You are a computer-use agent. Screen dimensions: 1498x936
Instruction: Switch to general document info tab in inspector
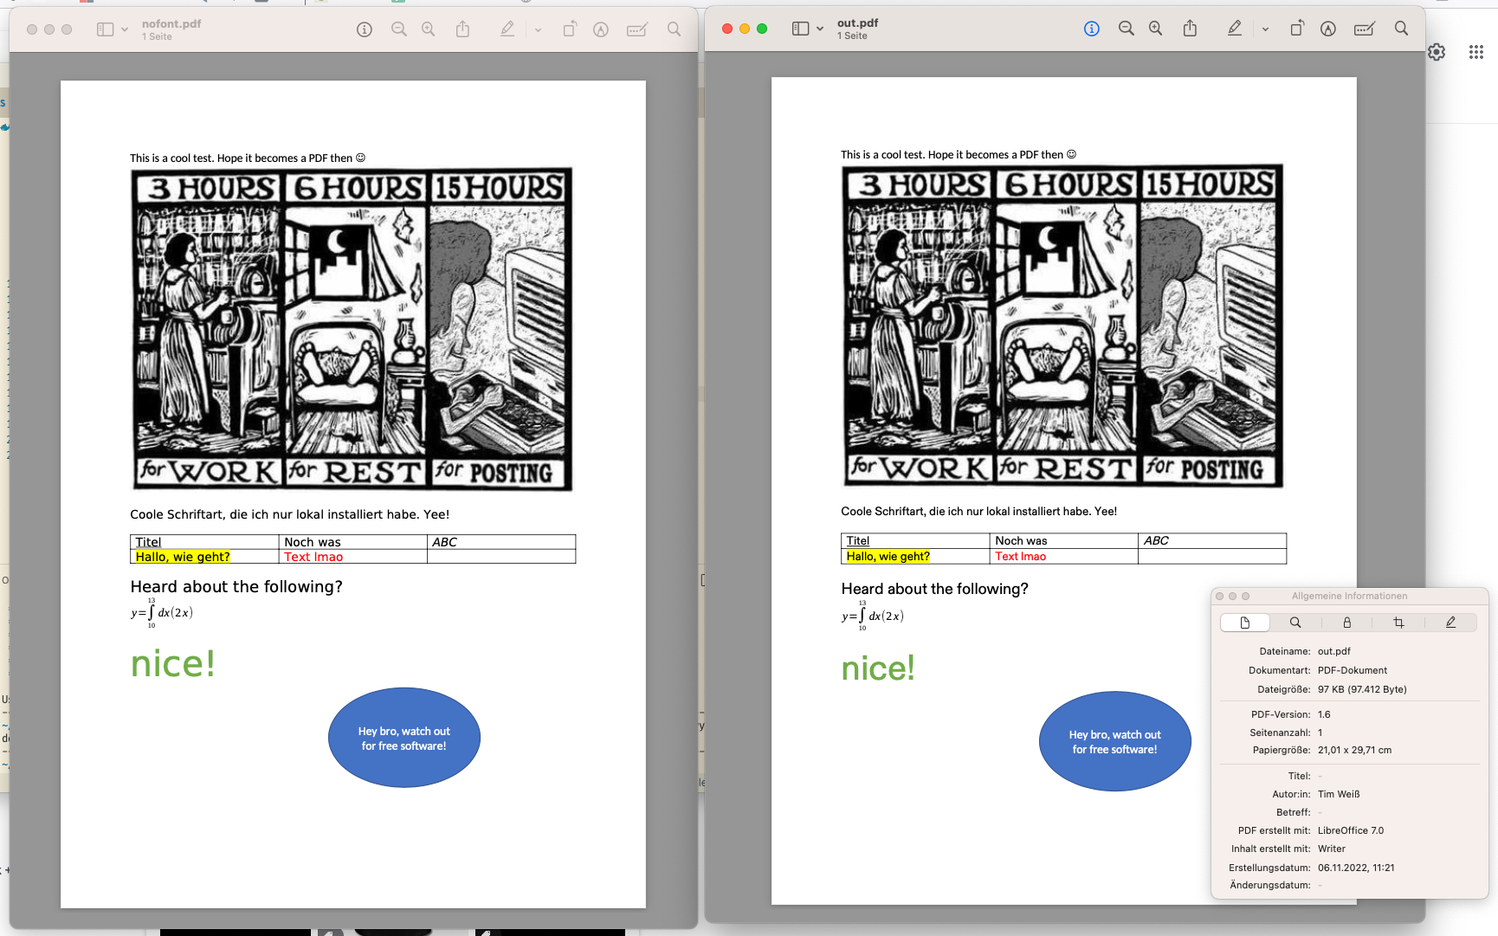[x=1245, y=623]
